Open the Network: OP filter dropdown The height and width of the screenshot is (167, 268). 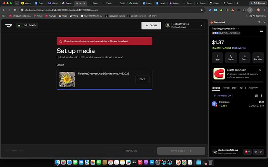(x=222, y=96)
